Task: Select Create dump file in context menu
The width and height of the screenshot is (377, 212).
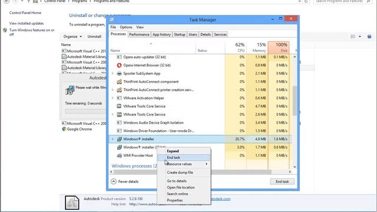Action: click(184, 173)
